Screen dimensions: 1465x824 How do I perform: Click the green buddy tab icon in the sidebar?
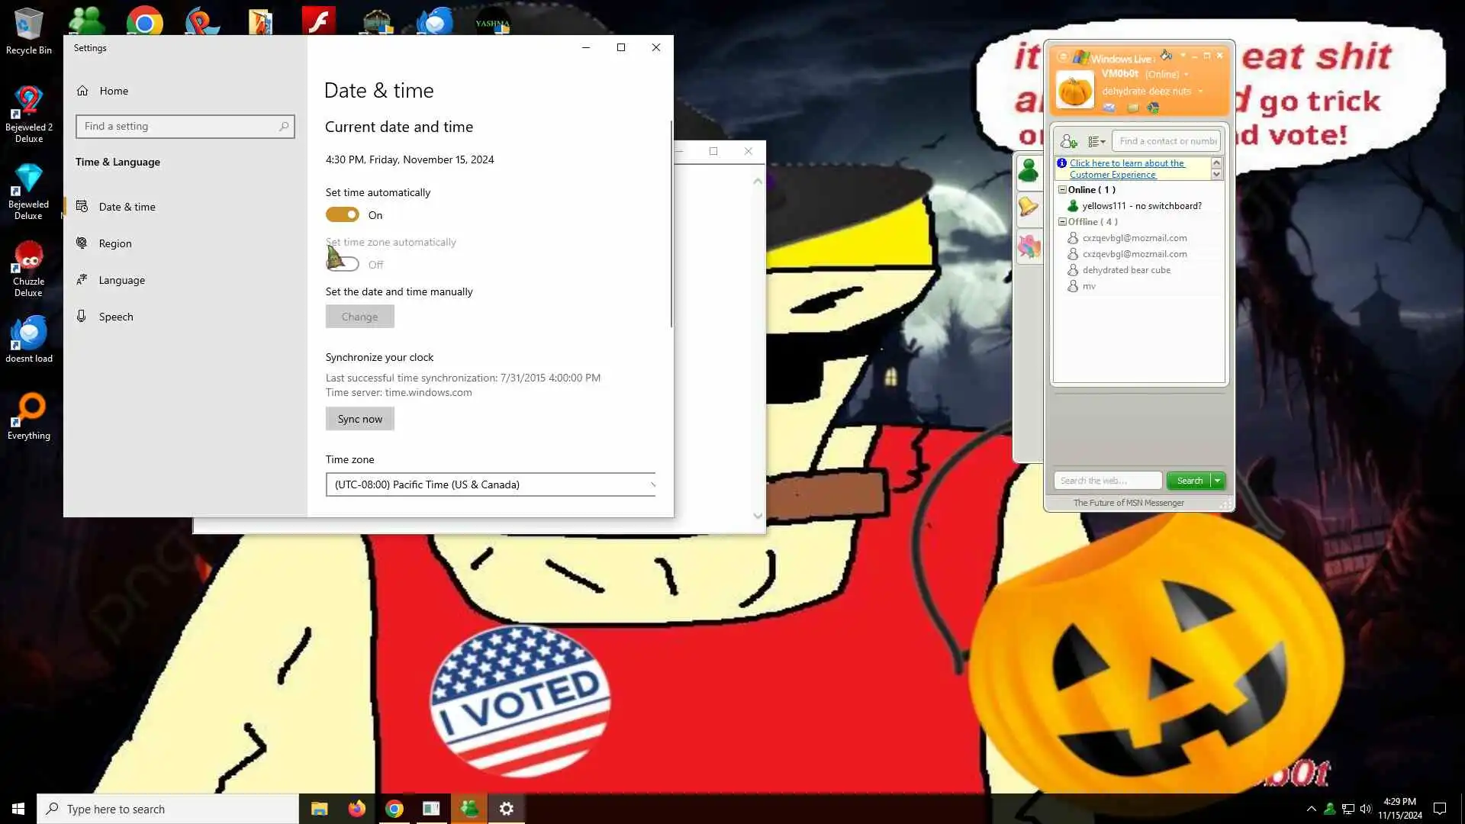click(x=1029, y=169)
